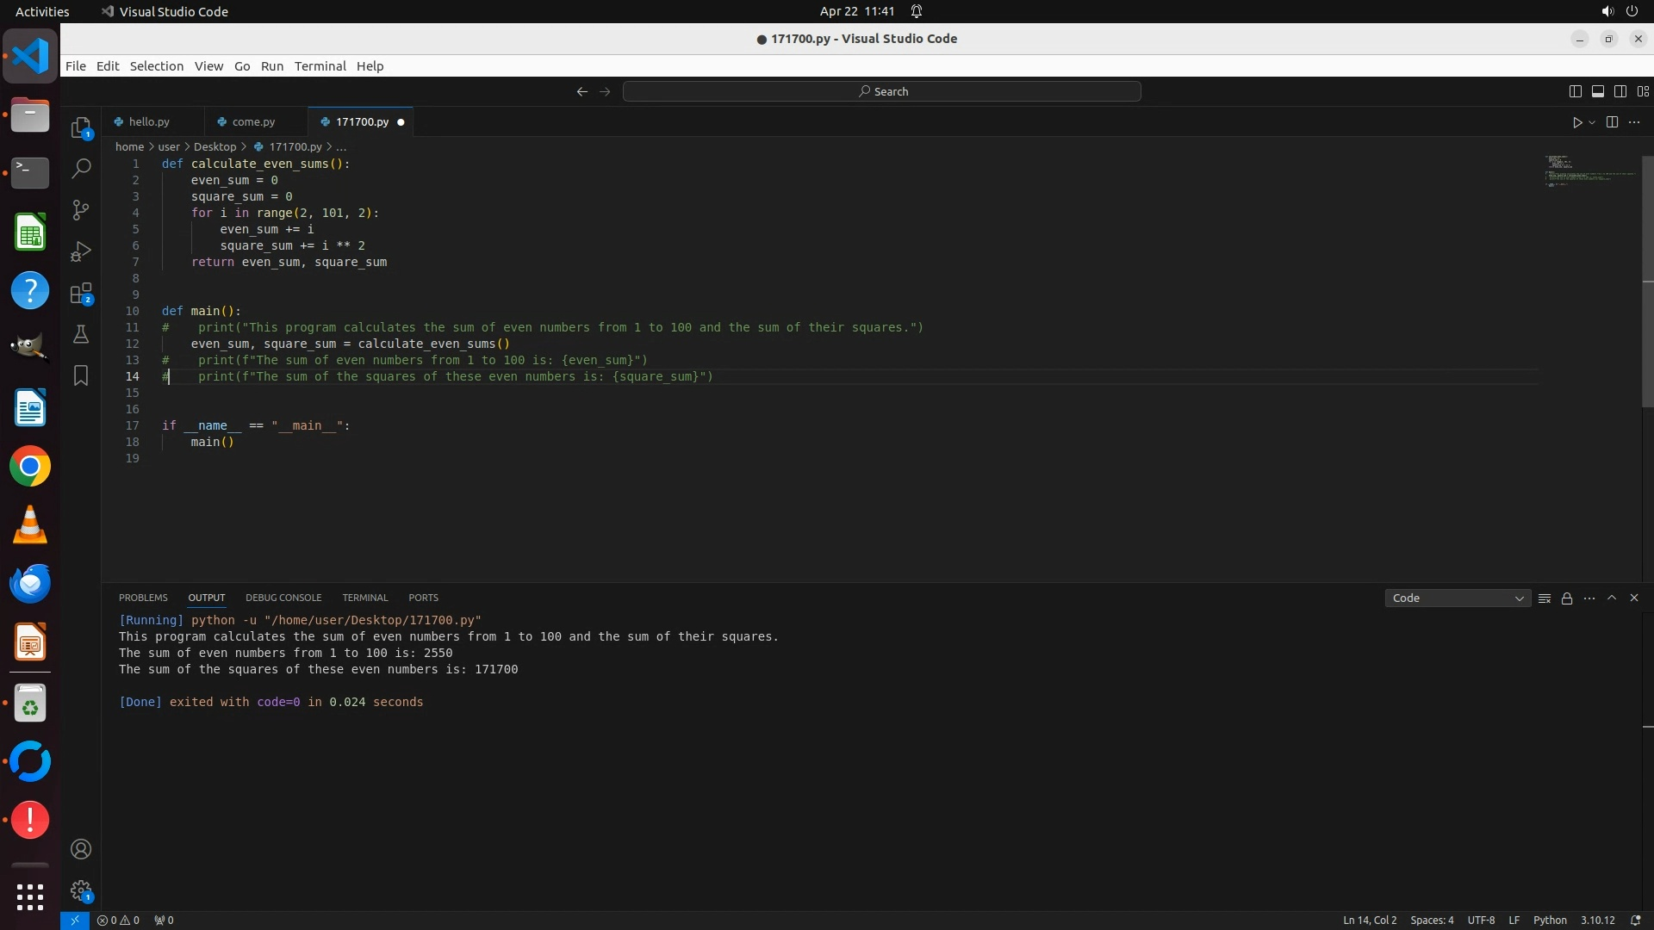Clear the output panel contents
This screenshot has height=930, width=1654.
coord(1545,598)
